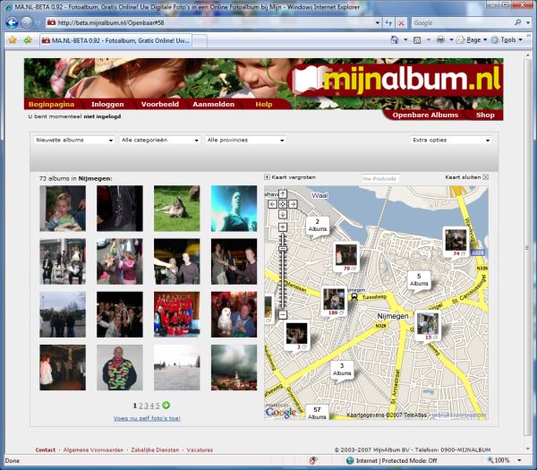Image resolution: width=537 pixels, height=470 pixels.
Task: Open Nieuwste albums dropdown
Action: [74, 141]
